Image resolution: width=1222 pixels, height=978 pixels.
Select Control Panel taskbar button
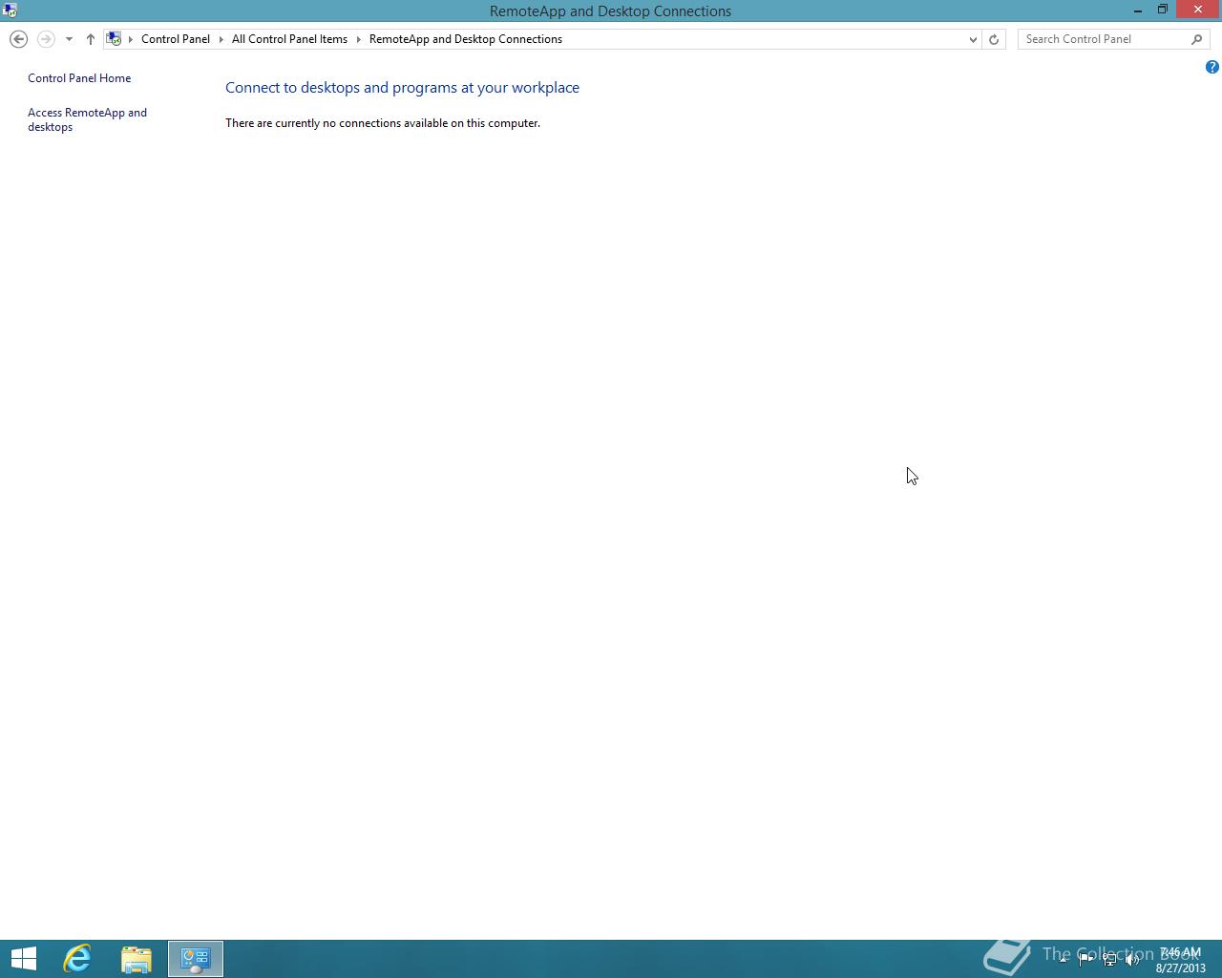click(x=196, y=959)
